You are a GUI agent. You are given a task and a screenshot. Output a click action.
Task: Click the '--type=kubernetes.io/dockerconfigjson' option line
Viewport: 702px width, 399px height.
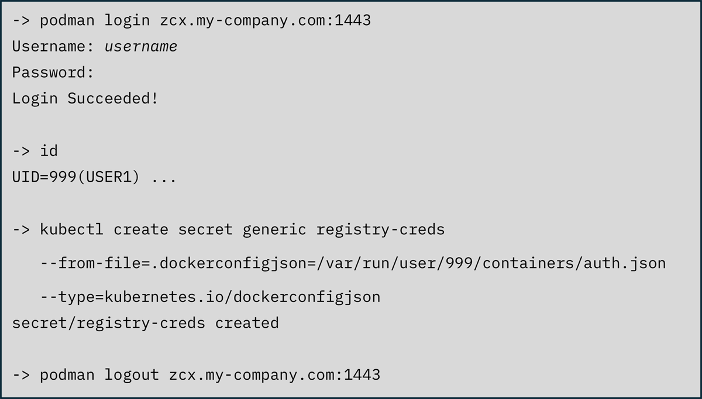[x=210, y=297]
